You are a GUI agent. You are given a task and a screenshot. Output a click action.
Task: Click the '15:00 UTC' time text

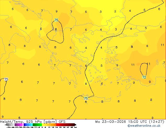[x=138, y=122]
